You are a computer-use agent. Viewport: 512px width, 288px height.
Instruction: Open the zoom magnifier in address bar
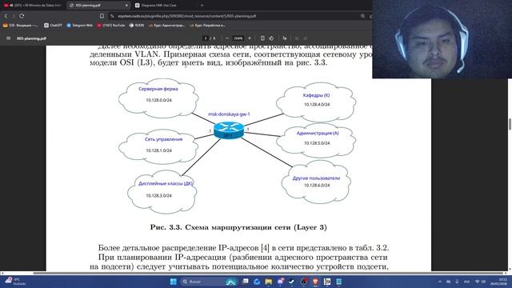tap(362, 16)
